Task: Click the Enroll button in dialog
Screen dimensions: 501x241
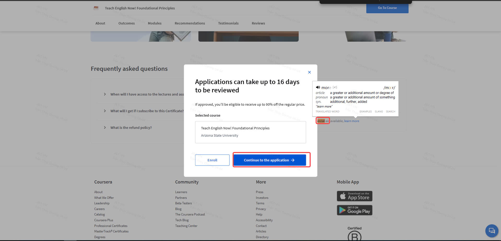Action: (x=212, y=160)
